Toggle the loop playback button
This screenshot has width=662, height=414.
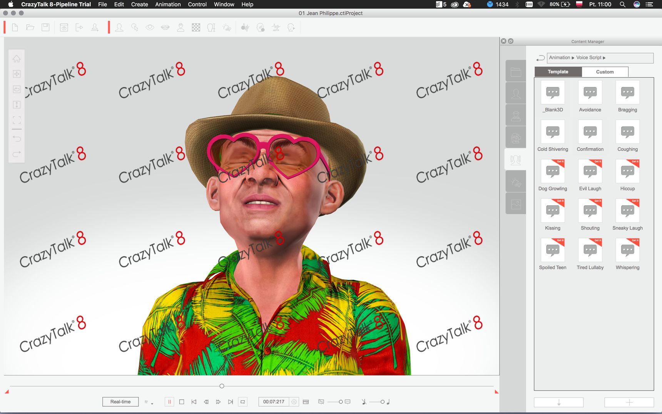(243, 402)
